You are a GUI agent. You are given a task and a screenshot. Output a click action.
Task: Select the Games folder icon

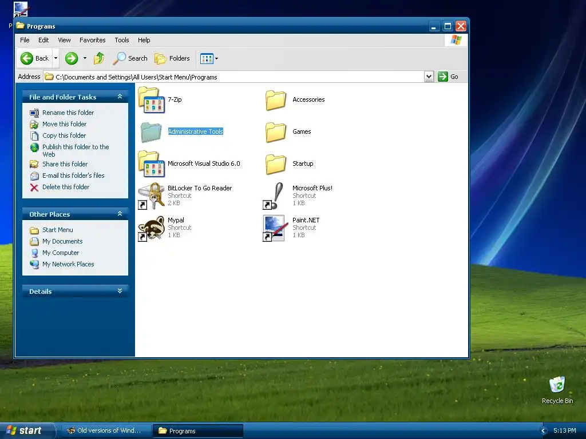[276, 132]
